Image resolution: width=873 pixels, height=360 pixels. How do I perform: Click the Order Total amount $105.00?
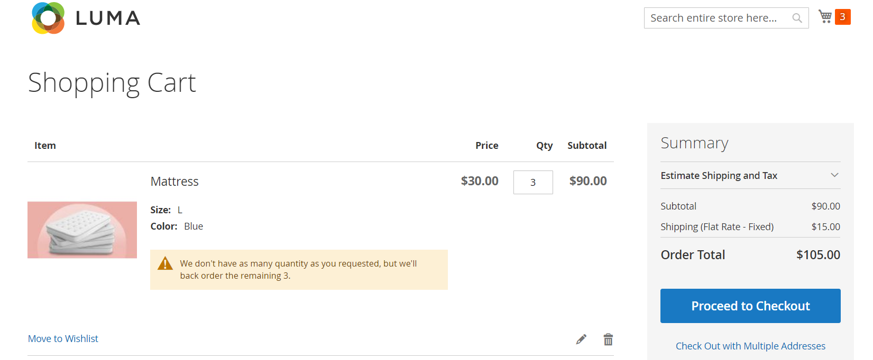click(x=818, y=255)
